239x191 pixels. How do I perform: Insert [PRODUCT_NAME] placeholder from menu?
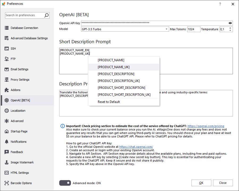click(124, 60)
